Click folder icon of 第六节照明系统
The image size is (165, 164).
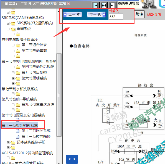18,79
